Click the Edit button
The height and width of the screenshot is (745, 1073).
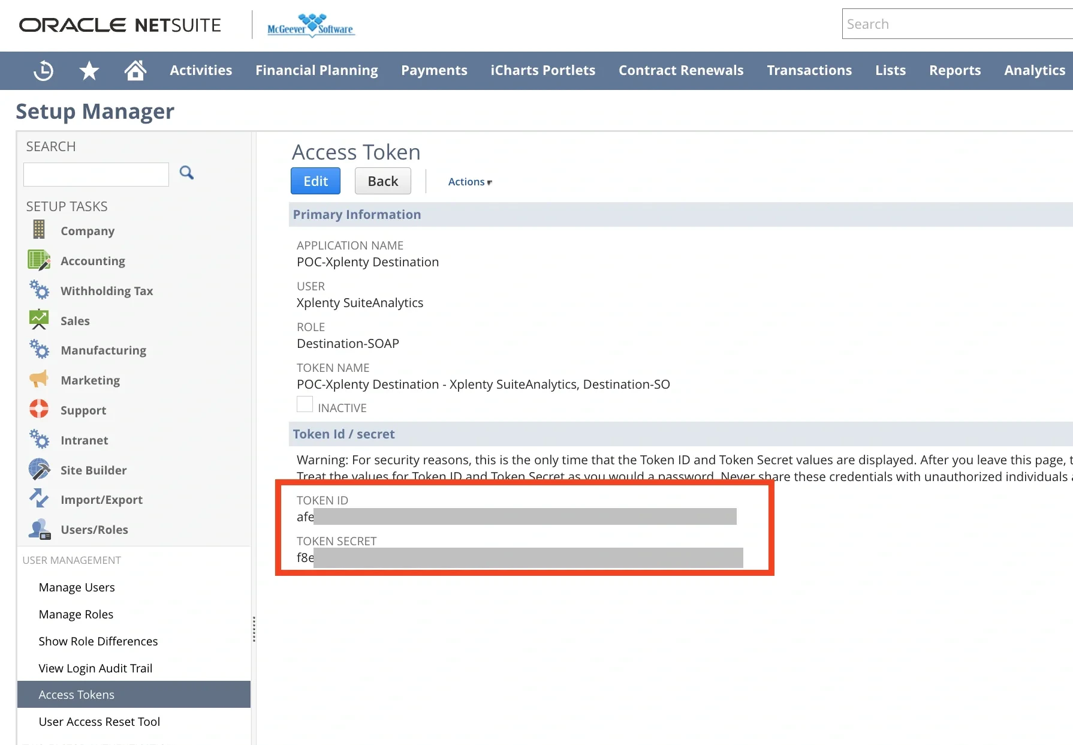coord(315,181)
